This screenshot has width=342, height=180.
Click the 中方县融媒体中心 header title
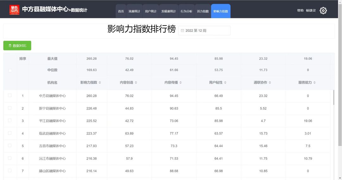pyautogui.click(x=45, y=9)
